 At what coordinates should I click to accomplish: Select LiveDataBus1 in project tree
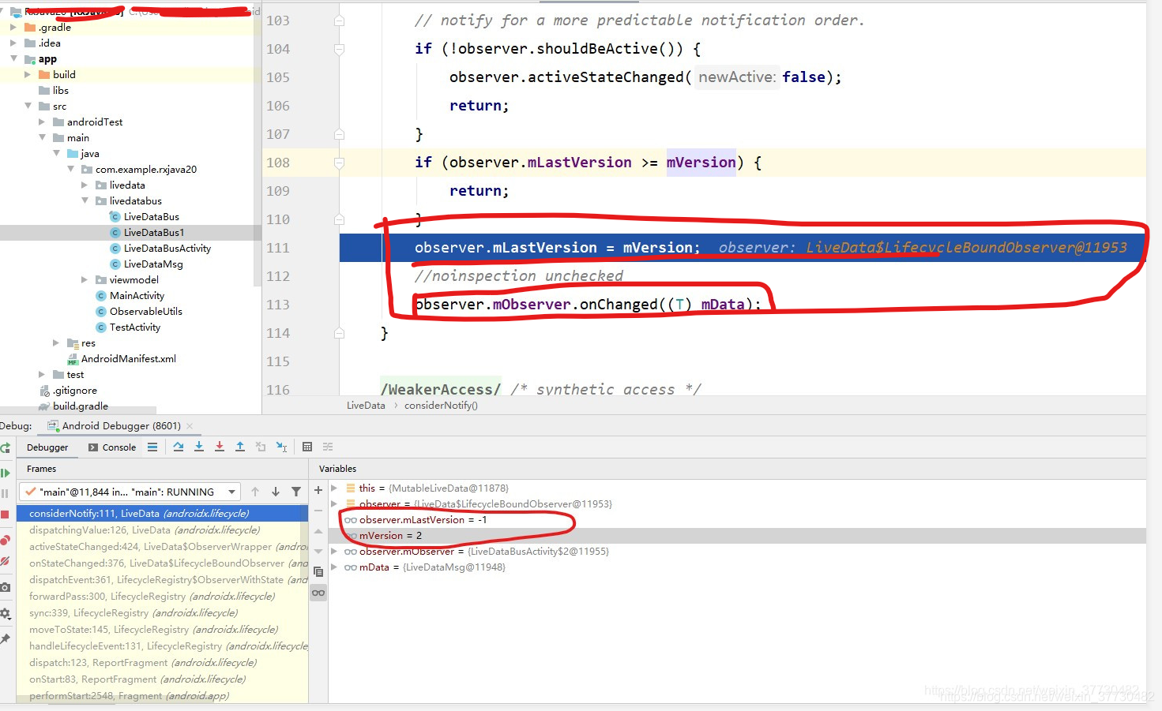153,232
